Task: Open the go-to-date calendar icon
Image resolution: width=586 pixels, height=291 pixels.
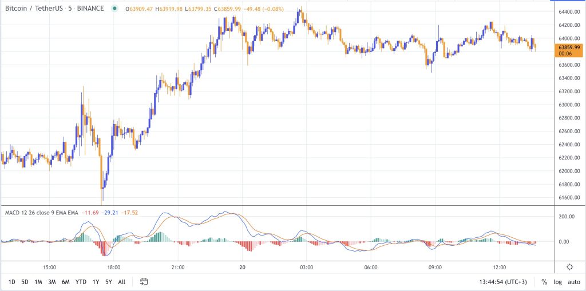Action: tap(144, 282)
